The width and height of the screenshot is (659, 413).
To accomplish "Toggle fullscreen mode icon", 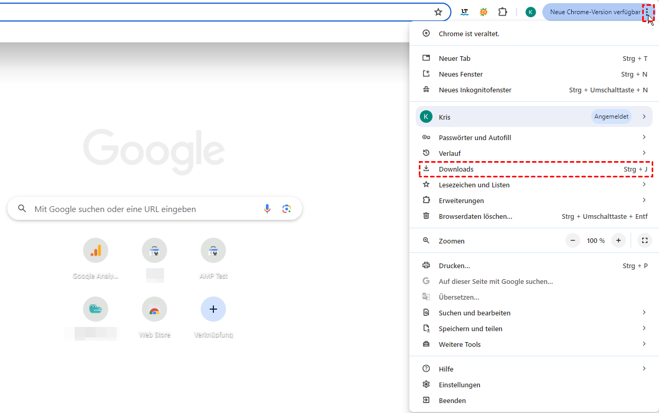I will [x=644, y=240].
